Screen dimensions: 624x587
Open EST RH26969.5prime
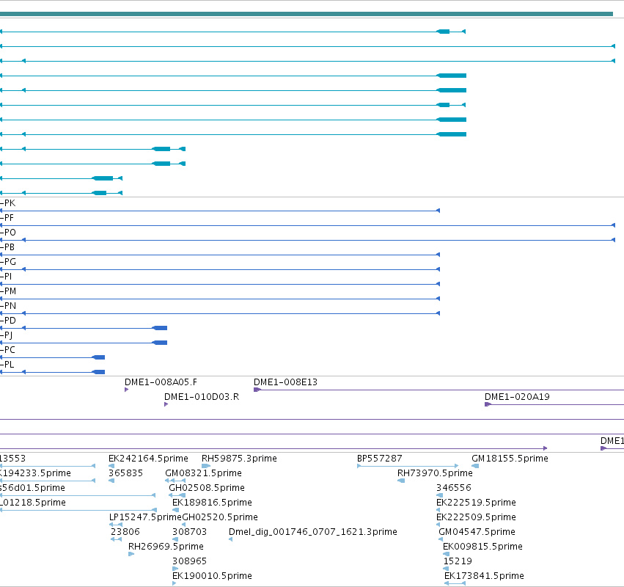point(166,547)
